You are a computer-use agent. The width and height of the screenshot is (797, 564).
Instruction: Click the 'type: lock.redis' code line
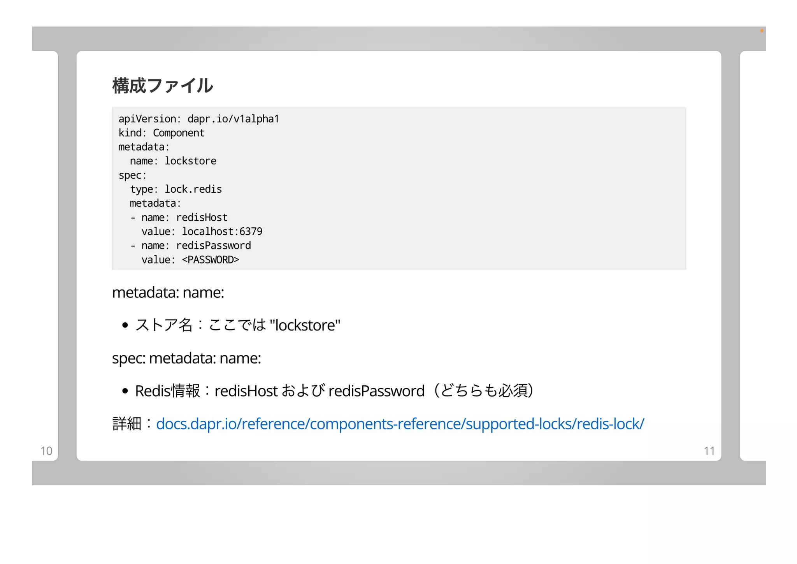pyautogui.click(x=176, y=189)
